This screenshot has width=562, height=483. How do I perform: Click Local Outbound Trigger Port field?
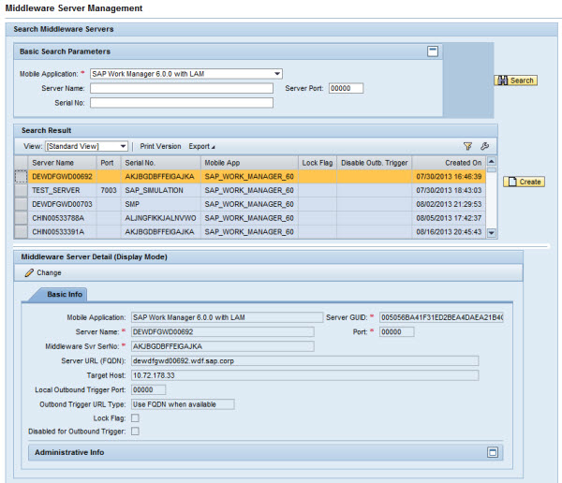pos(148,389)
